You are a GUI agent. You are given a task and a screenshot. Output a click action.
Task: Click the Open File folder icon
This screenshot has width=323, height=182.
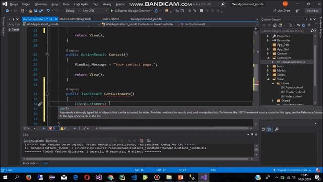(30, 11)
